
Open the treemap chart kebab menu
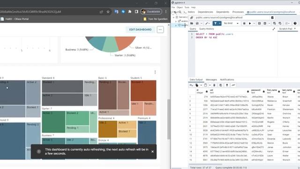(x=155, y=72)
